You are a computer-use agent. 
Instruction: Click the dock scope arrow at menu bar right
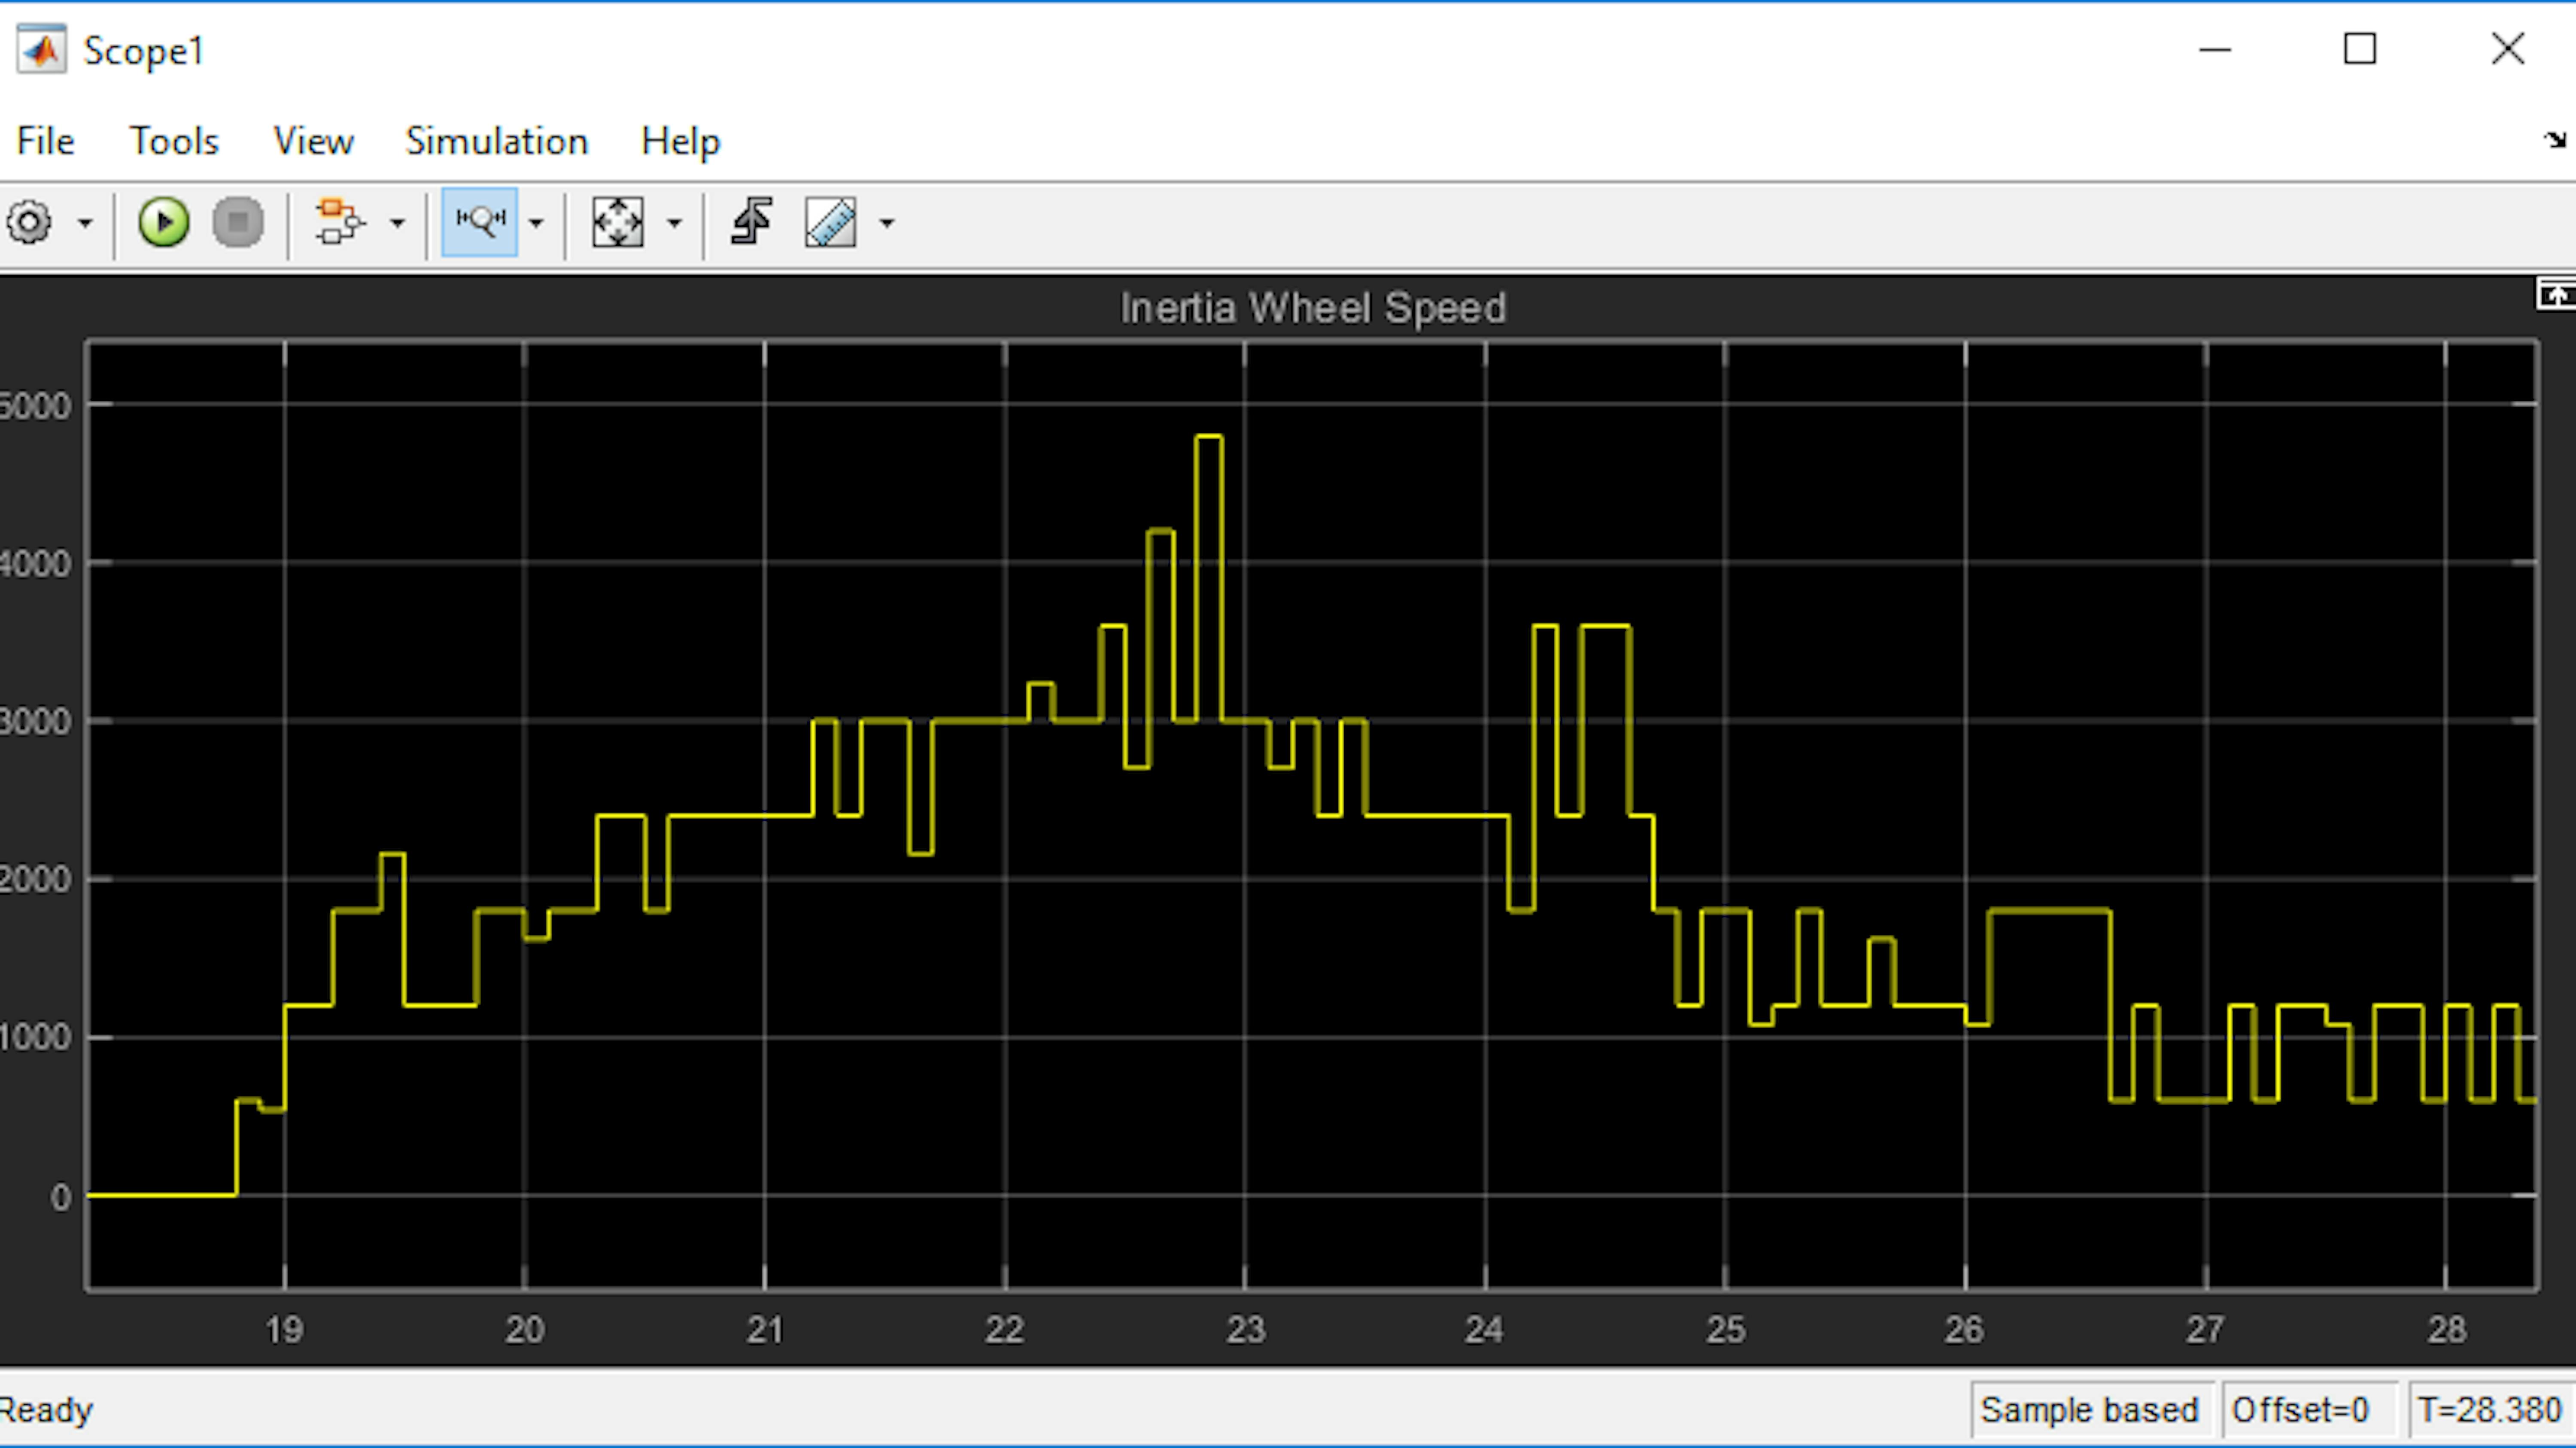click(x=2554, y=140)
